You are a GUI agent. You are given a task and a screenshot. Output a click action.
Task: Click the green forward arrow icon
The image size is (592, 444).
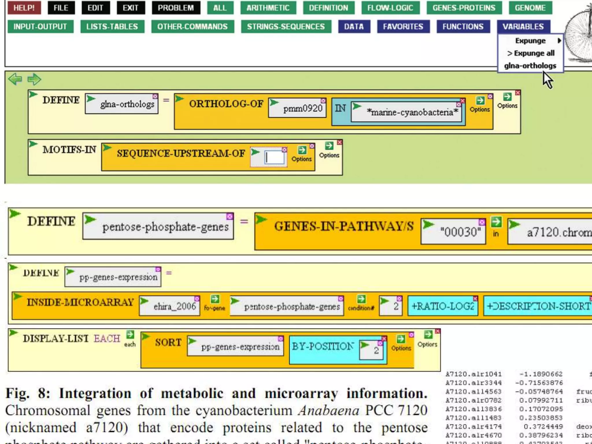pos(34,79)
